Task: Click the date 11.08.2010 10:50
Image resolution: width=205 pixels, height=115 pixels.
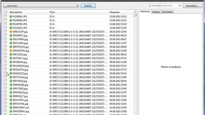Action: [118, 108]
